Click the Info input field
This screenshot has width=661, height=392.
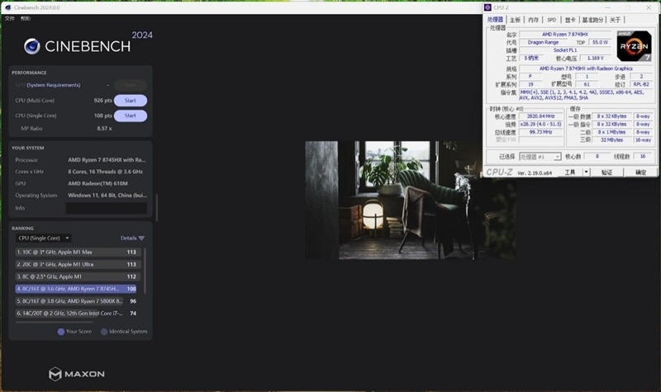107,208
